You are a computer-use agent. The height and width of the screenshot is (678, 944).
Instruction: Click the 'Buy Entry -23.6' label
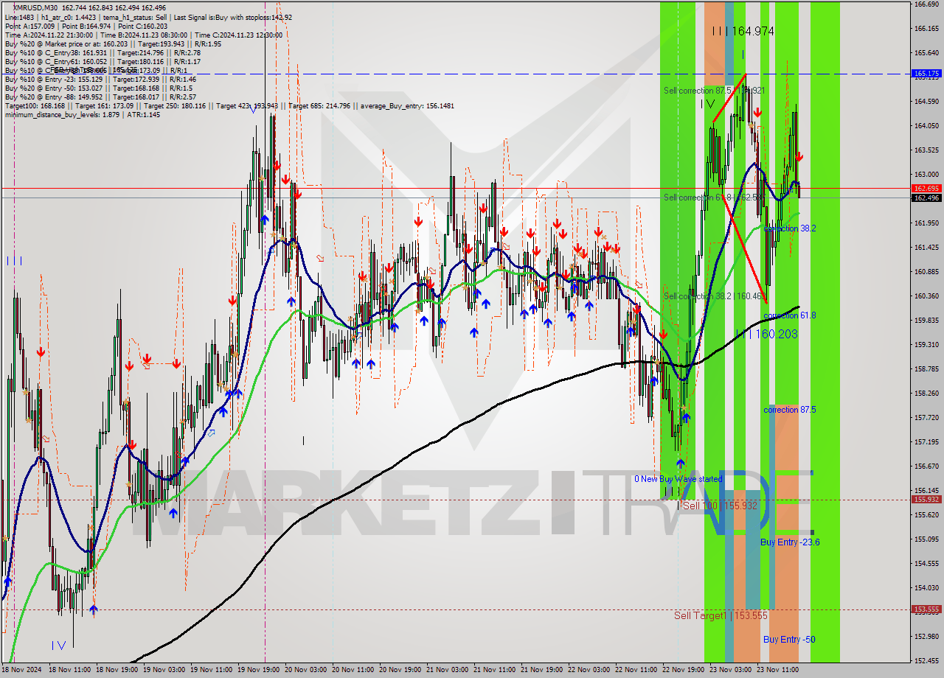790,542
